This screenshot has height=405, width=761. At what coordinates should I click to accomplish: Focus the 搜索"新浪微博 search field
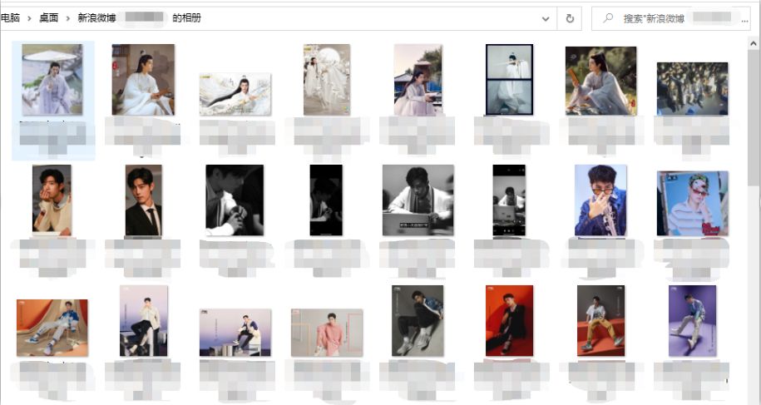coord(674,18)
